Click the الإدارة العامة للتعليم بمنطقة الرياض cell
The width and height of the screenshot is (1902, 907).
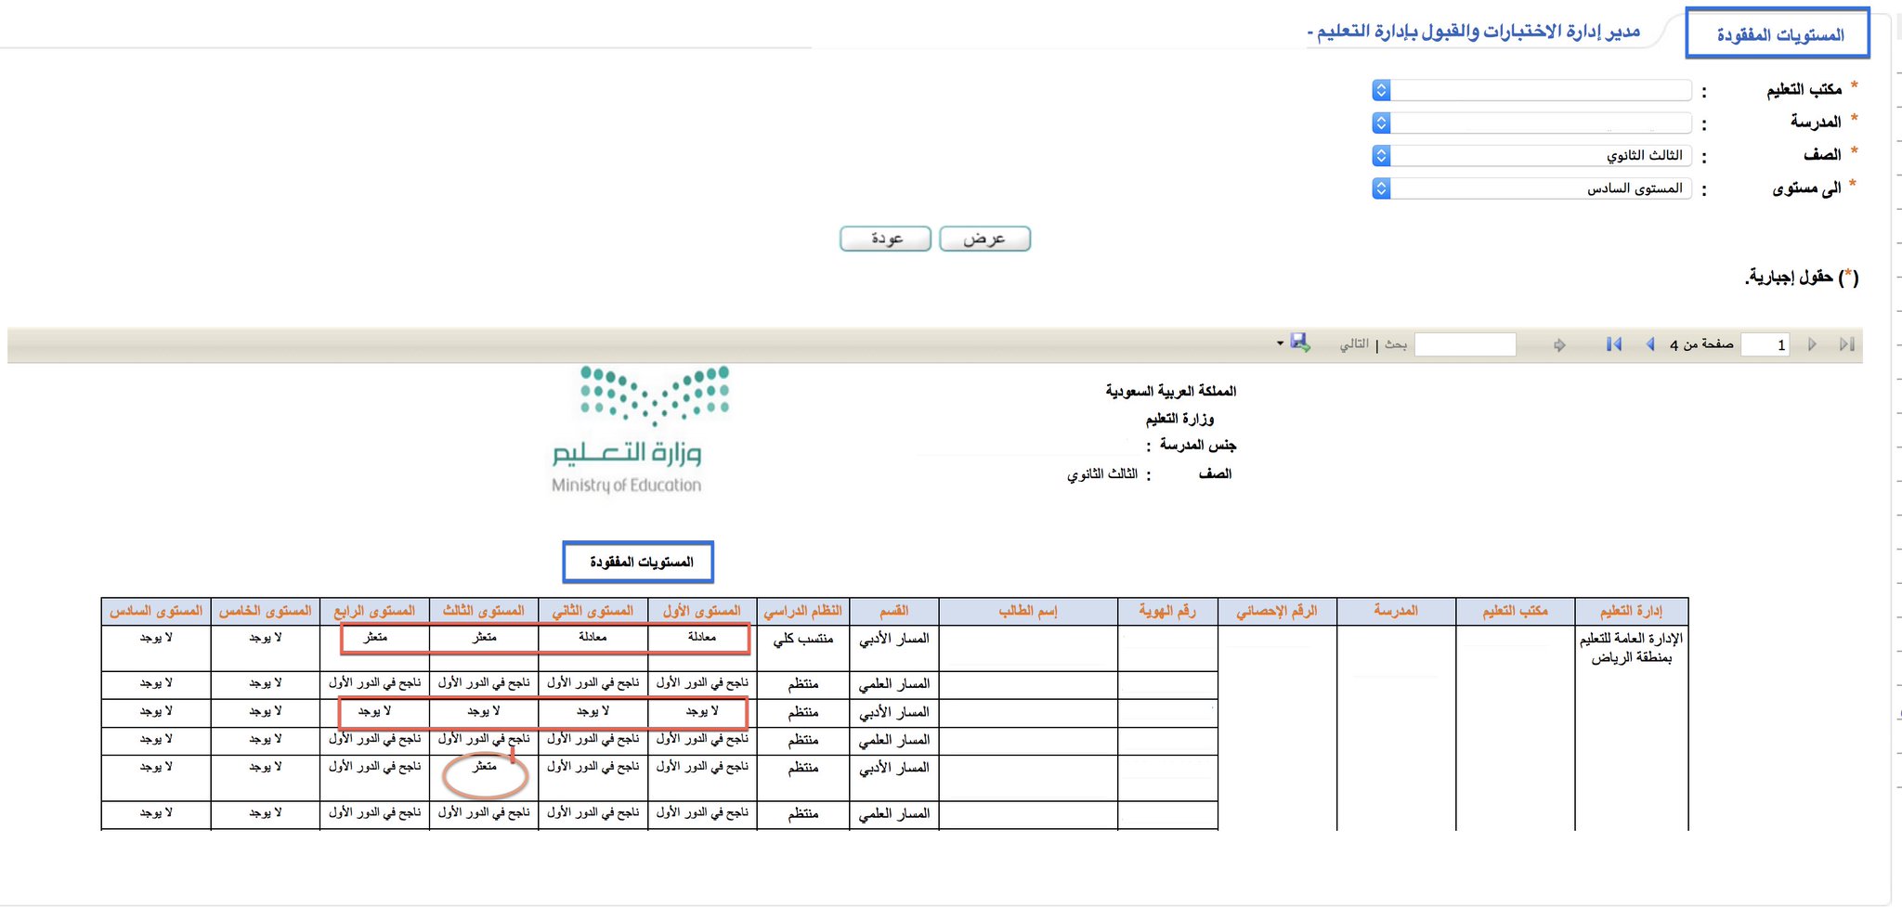pos(1632,648)
